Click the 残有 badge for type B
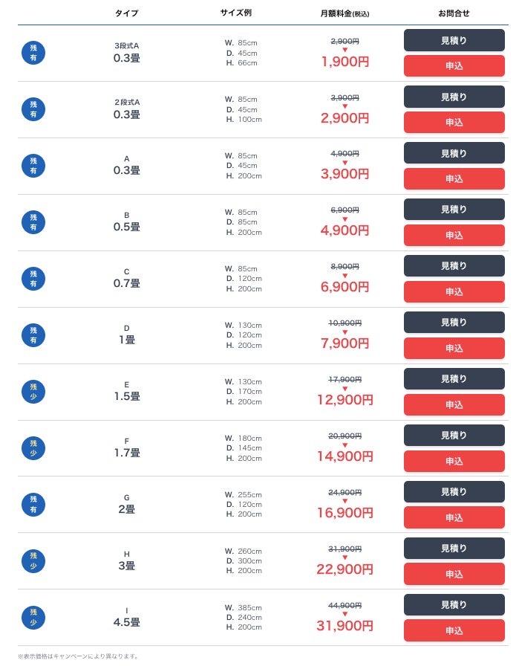The image size is (519, 669). tap(33, 222)
